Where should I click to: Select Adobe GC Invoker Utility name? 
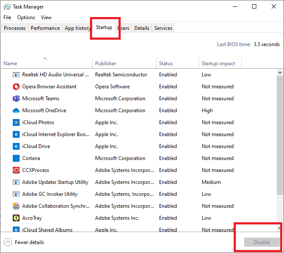(50, 194)
